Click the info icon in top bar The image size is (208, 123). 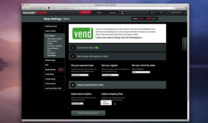[166, 13]
